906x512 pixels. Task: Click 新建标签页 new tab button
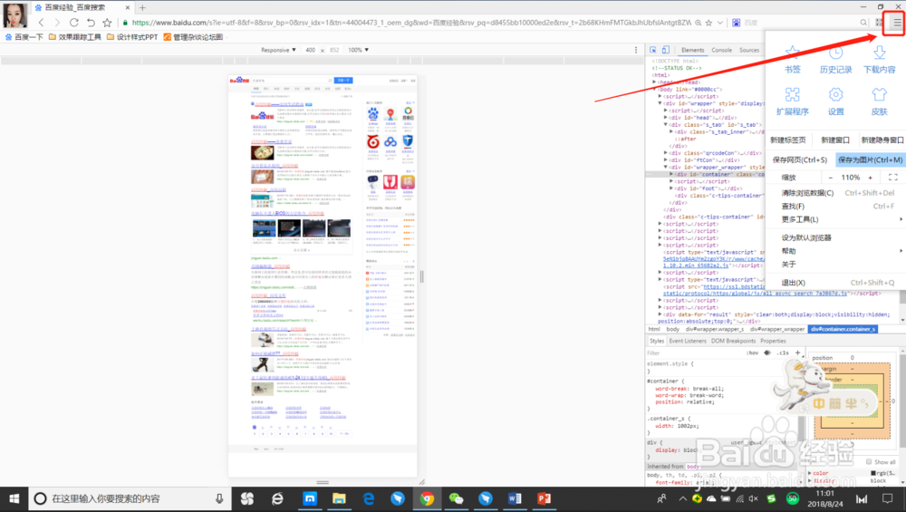point(788,140)
